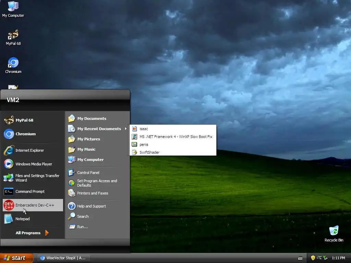351x263 pixels.
Task: Open My Computer from Start menu
Action: pos(98,160)
